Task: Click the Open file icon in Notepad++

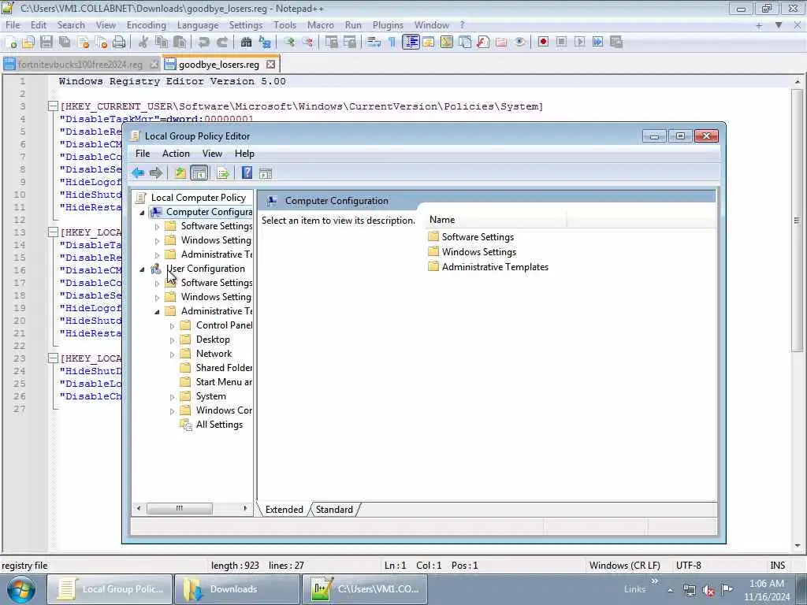Action: pos(28,43)
